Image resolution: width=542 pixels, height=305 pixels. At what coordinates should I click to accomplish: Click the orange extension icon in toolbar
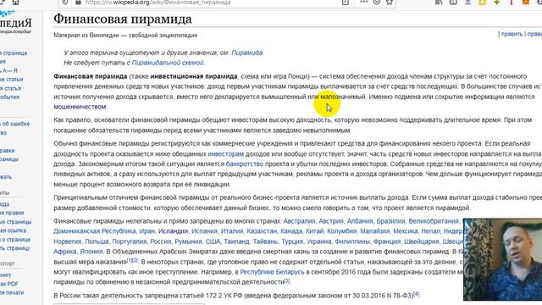point(526,2)
